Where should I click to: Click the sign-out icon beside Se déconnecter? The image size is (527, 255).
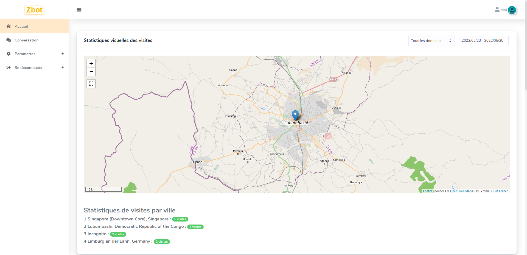coord(9,68)
